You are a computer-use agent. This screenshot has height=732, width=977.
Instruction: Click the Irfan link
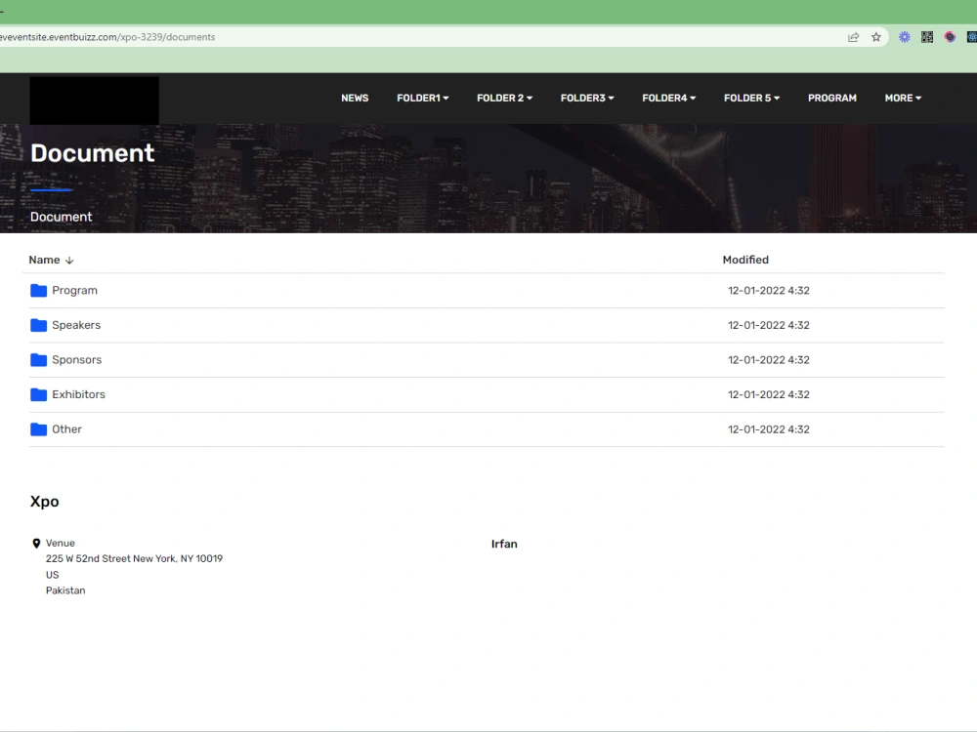click(x=504, y=544)
